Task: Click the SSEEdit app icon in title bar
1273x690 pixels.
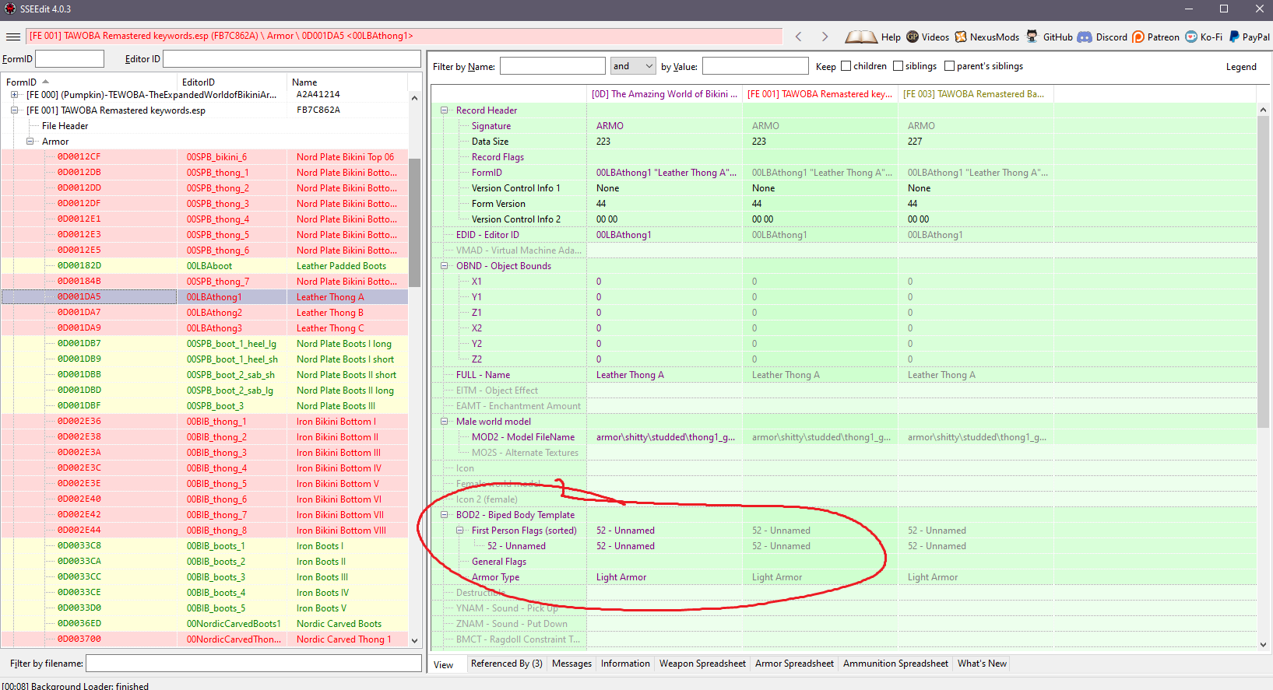Action: coord(9,9)
